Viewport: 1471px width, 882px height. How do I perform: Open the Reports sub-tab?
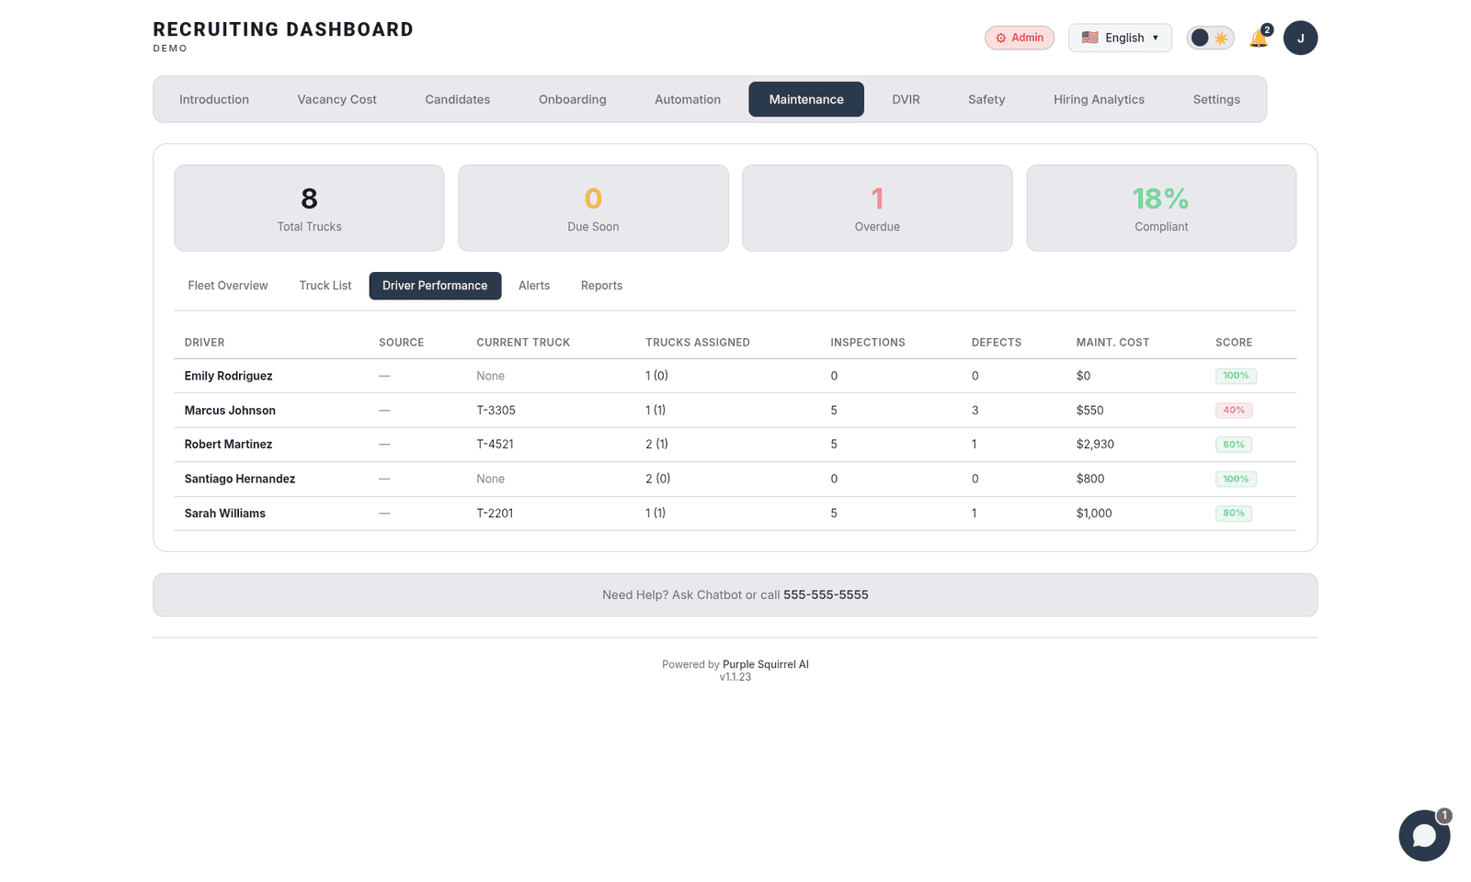pos(601,286)
